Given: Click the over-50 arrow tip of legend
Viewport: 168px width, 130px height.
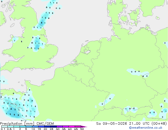Looking at the screenshot, I should click(84, 127).
